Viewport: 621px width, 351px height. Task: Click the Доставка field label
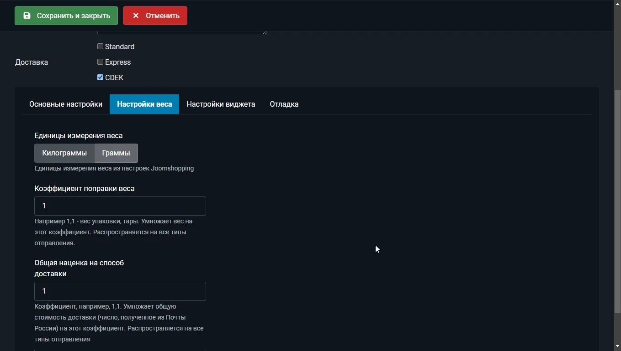(32, 62)
